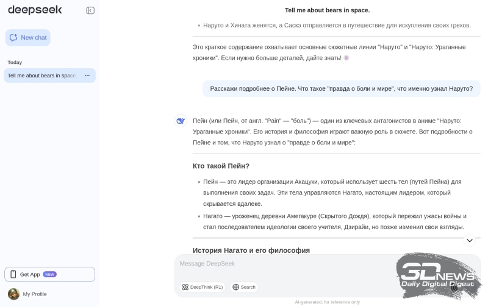Click the Today section label
The width and height of the screenshot is (488, 307).
15,62
